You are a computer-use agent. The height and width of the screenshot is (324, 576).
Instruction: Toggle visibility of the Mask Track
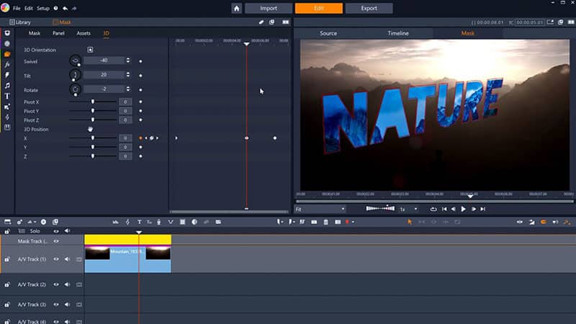(56, 240)
